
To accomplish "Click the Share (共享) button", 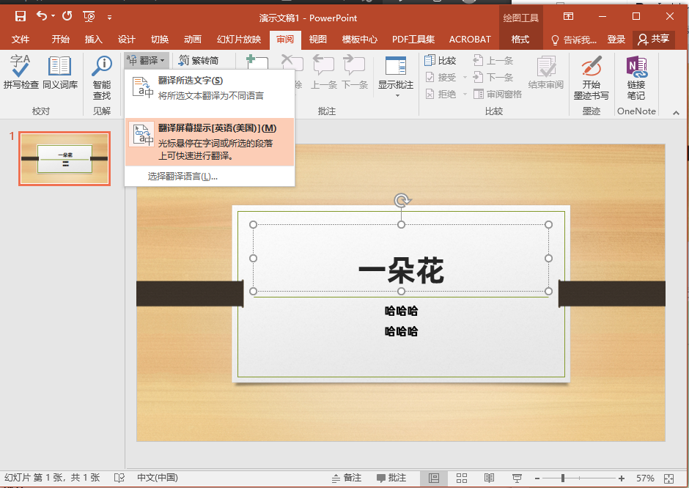I will 653,40.
